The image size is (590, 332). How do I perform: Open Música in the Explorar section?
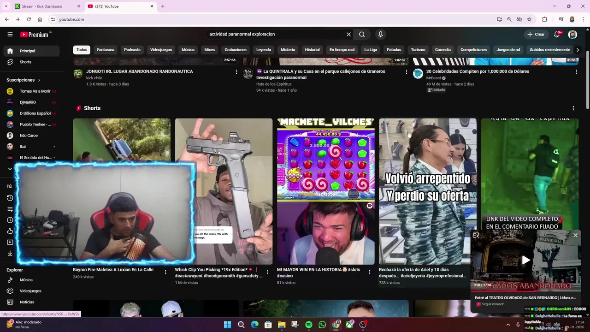click(31, 280)
